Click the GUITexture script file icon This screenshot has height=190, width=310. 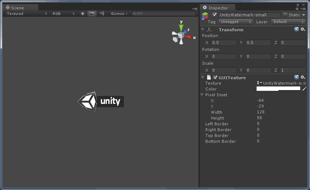tap(209, 77)
